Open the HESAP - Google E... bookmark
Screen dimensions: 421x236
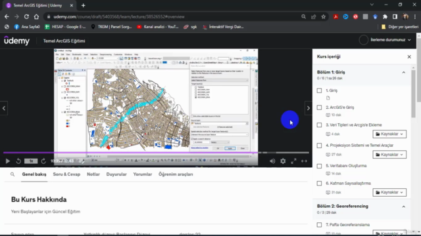[x=65, y=27]
